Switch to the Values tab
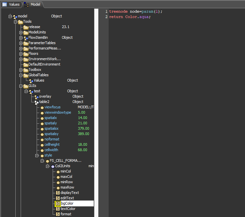Image resolution: width=245 pixels, height=217 pixels. click(11, 4)
